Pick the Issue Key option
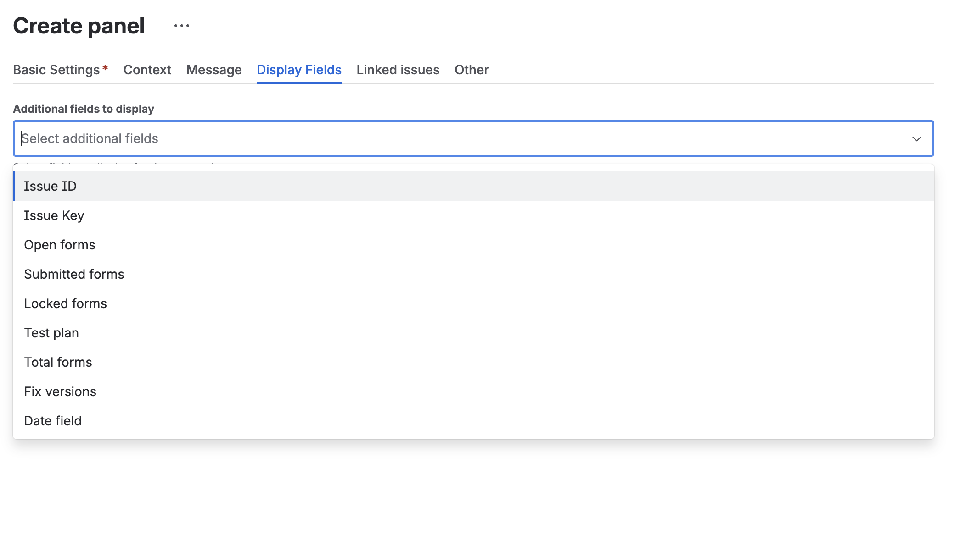 click(x=54, y=215)
